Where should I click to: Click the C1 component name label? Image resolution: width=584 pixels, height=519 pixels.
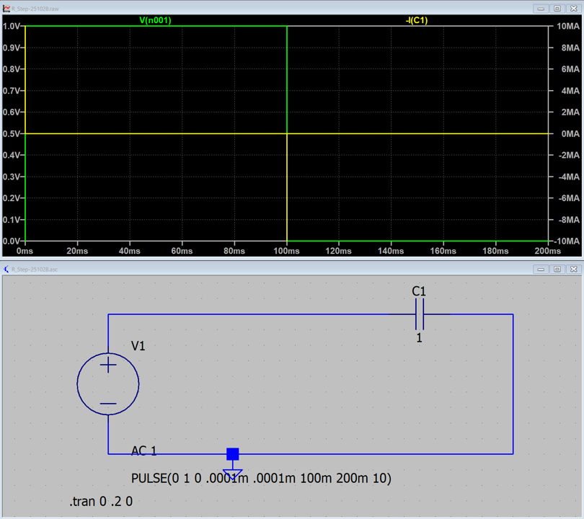click(419, 292)
